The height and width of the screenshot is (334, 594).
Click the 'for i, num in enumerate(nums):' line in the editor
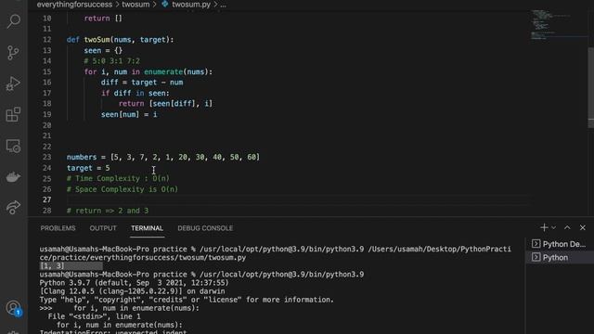(x=148, y=71)
